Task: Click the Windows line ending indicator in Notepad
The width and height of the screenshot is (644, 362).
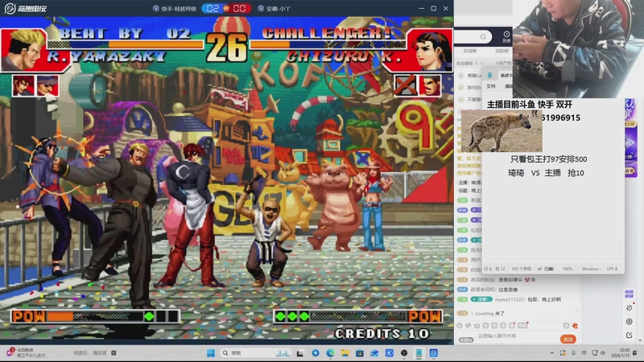Action: pyautogui.click(x=591, y=269)
